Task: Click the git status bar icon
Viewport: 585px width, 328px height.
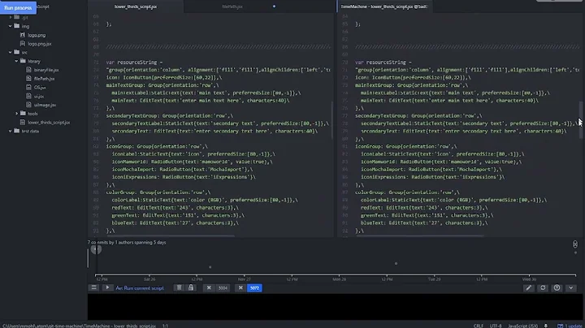Action: (546, 326)
